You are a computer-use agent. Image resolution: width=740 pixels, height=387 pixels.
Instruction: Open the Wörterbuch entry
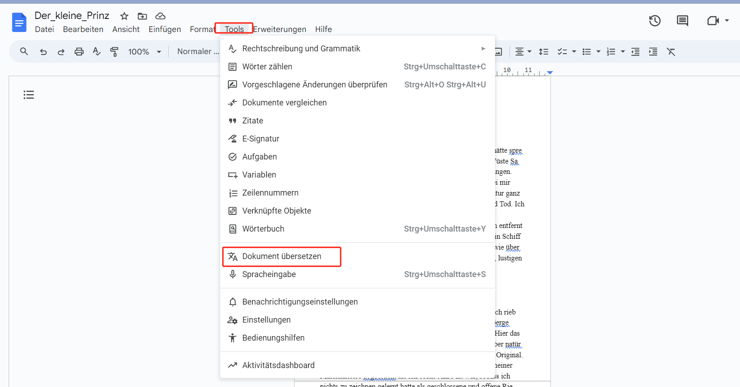pyautogui.click(x=357, y=229)
